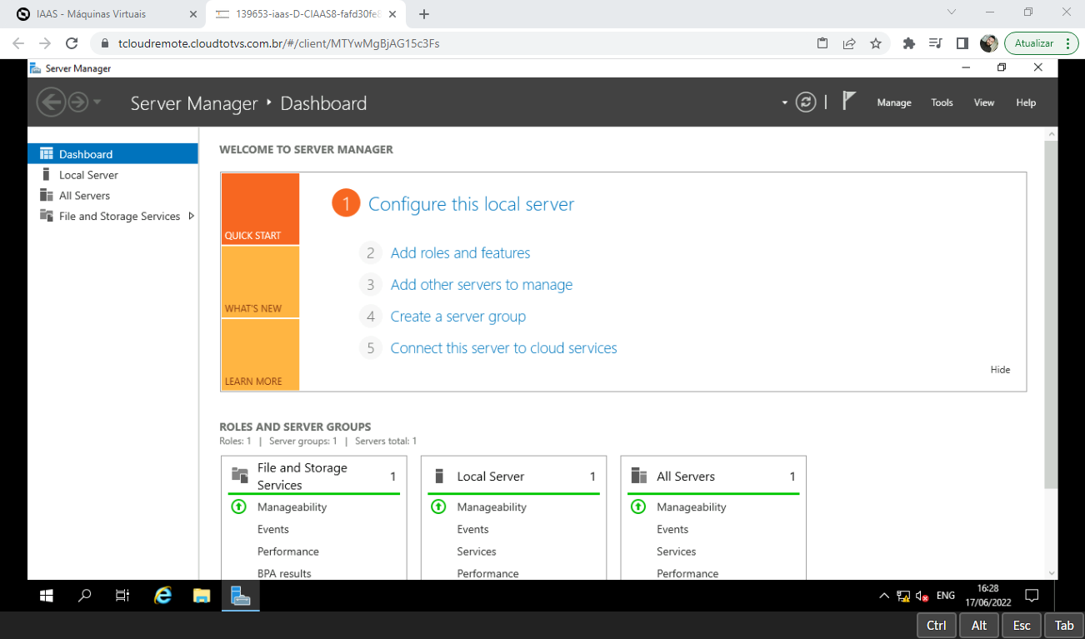Image resolution: width=1085 pixels, height=639 pixels.
Task: Click Add roles and features
Action: (x=460, y=253)
